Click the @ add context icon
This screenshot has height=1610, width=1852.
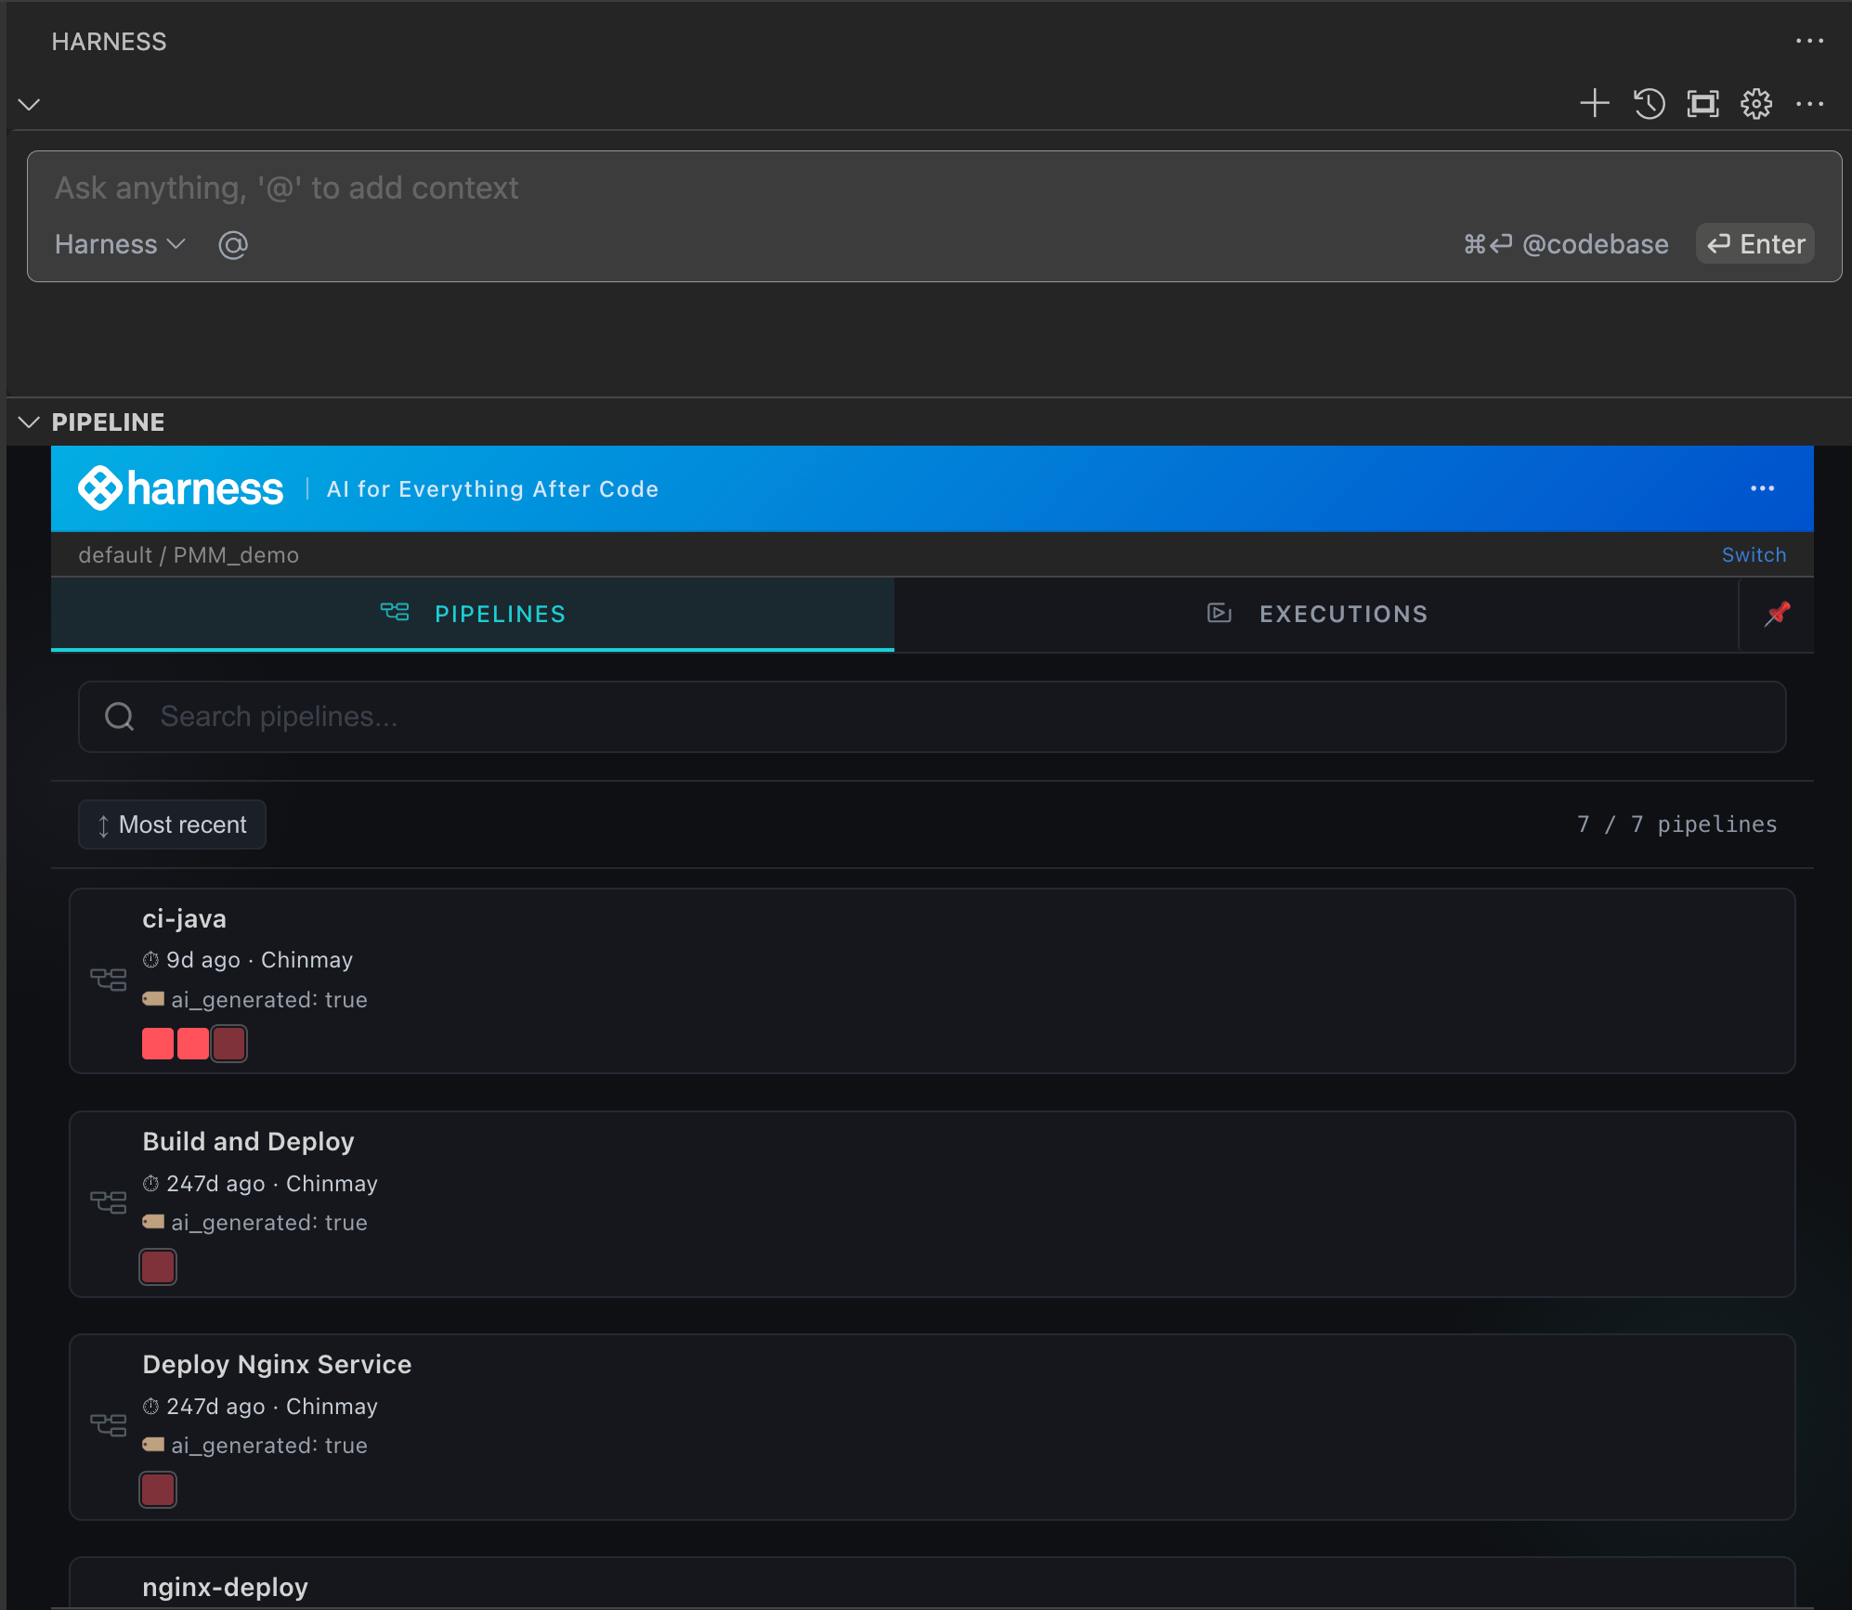[232, 244]
